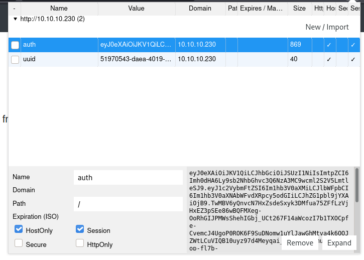Sort cookies by the Name column
This screenshot has width=364, height=260.
[59, 9]
